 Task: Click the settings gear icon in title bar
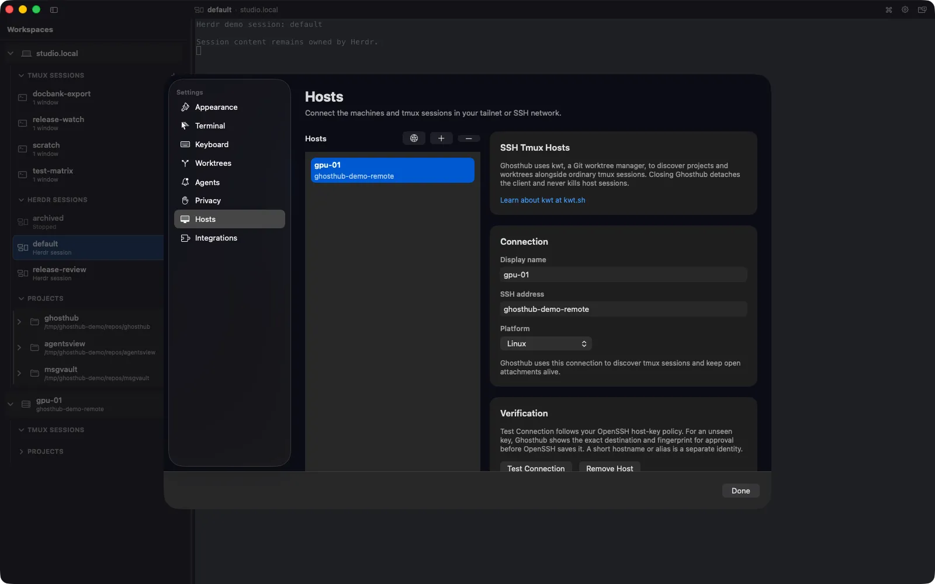click(x=905, y=10)
